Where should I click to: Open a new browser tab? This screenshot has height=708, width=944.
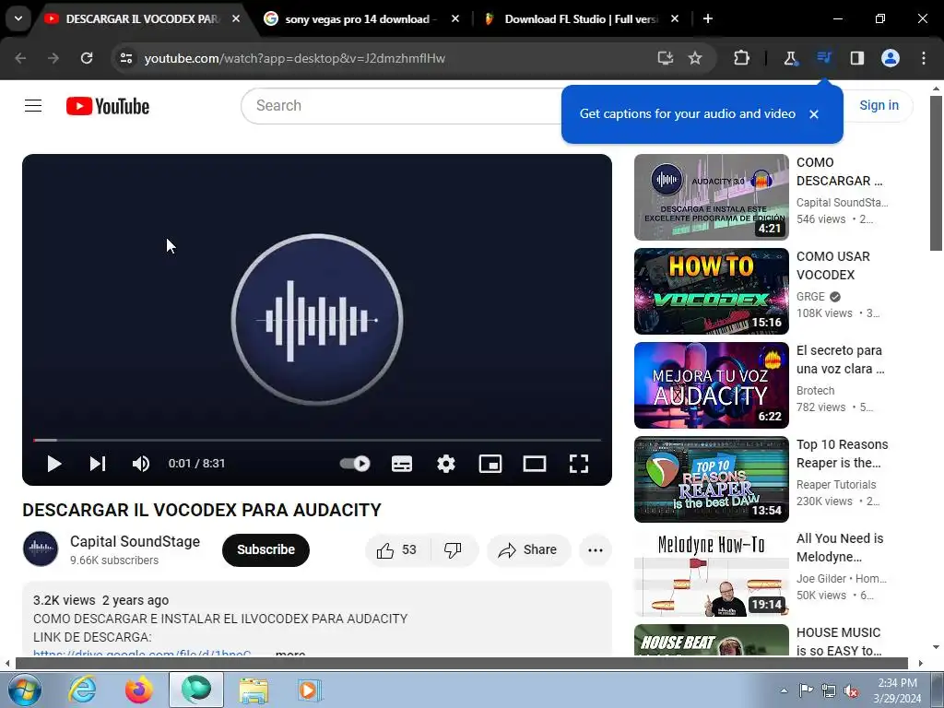tap(708, 18)
